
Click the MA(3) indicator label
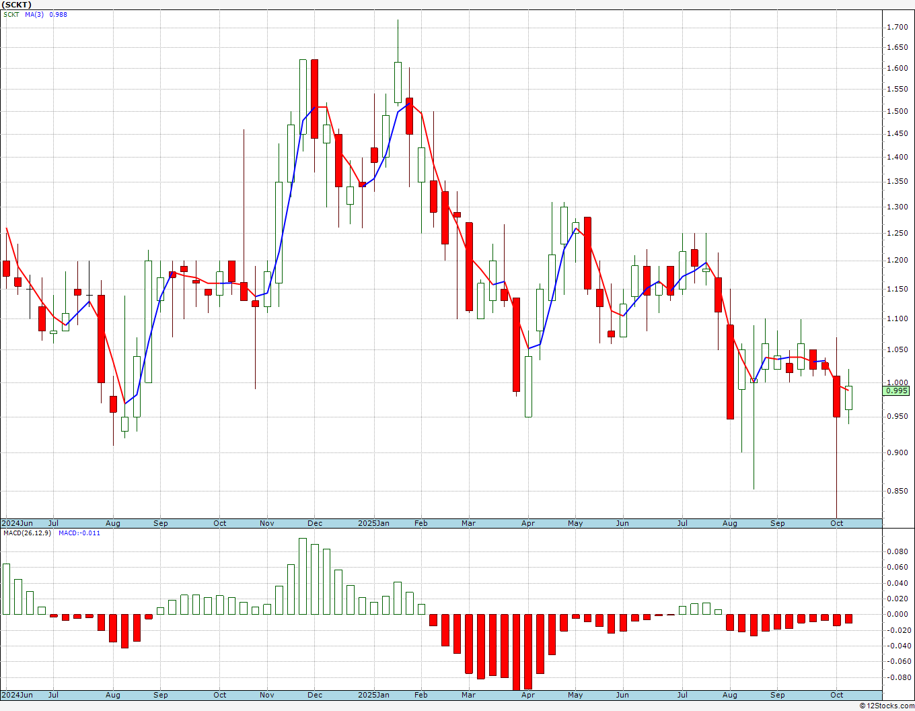[34, 14]
